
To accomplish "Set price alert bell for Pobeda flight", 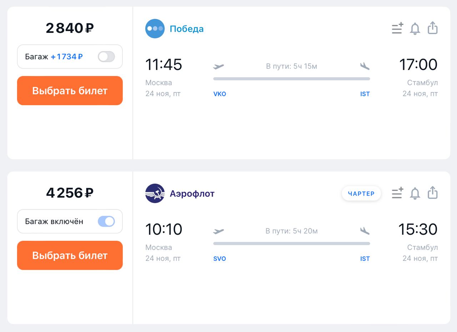I will coord(415,28).
